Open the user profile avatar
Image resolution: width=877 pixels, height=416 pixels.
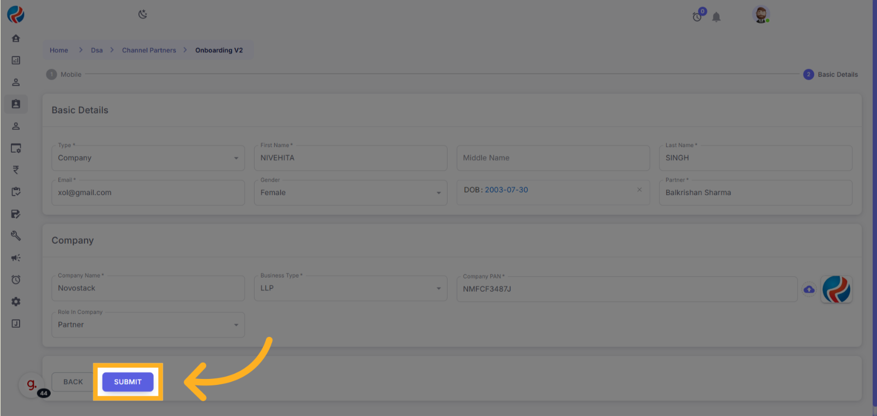point(760,15)
